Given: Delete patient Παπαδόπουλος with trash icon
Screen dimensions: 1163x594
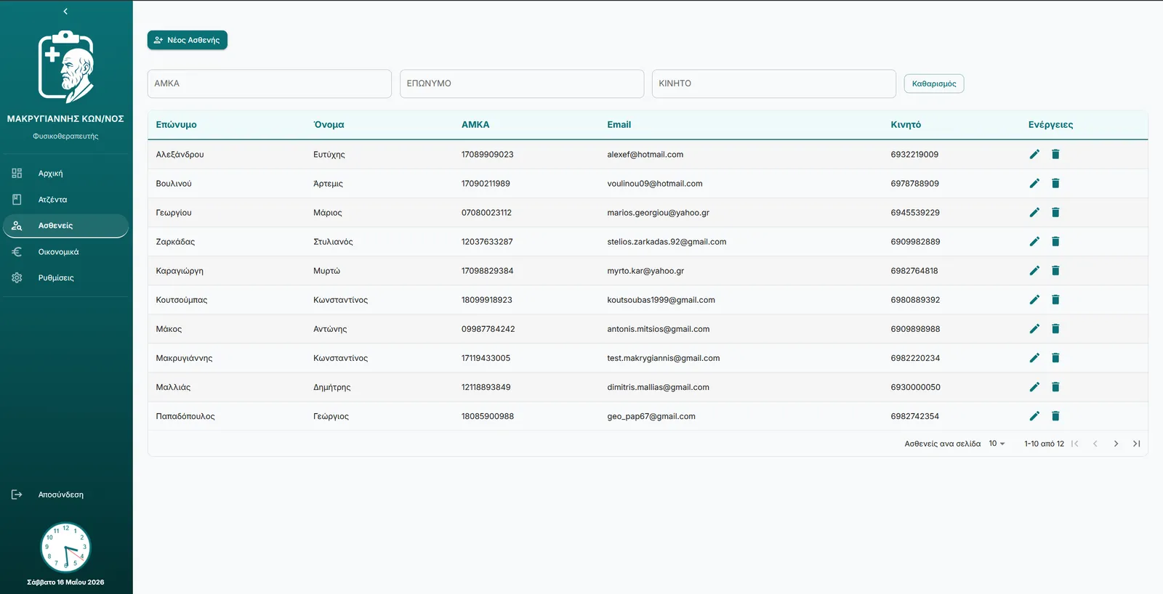Looking at the screenshot, I should [x=1055, y=415].
